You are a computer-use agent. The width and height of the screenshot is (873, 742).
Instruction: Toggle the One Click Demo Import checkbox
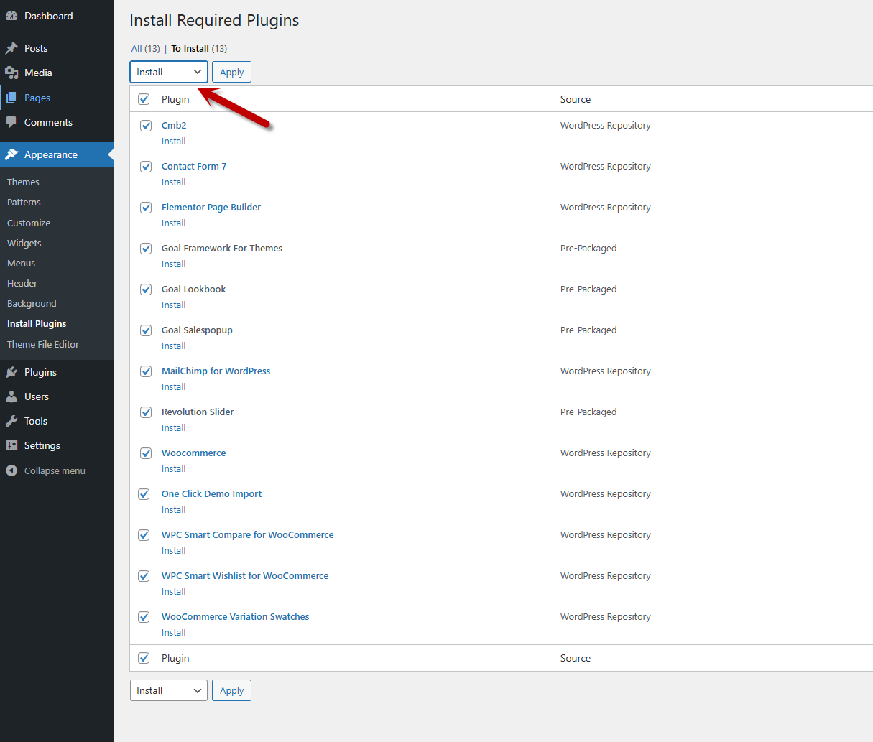(144, 494)
